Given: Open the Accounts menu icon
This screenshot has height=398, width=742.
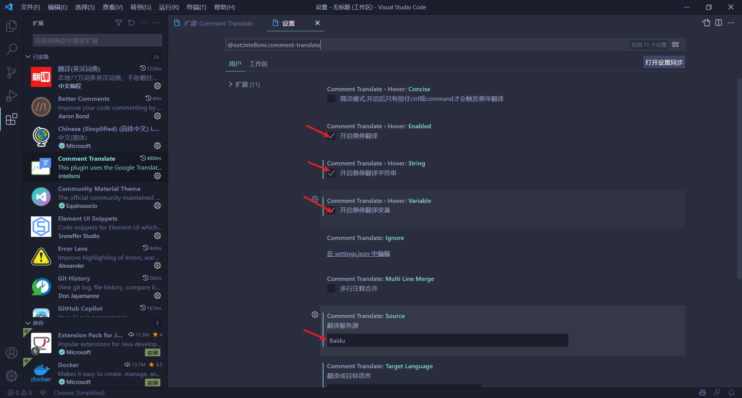Looking at the screenshot, I should tap(12, 353).
